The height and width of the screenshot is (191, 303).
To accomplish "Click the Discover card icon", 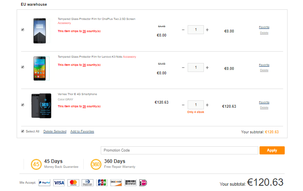I will click(x=116, y=182).
